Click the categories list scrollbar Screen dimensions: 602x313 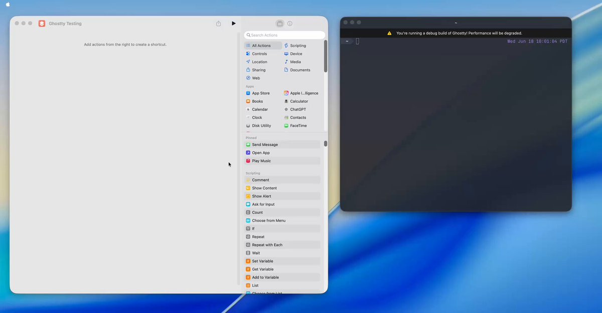pos(326,56)
